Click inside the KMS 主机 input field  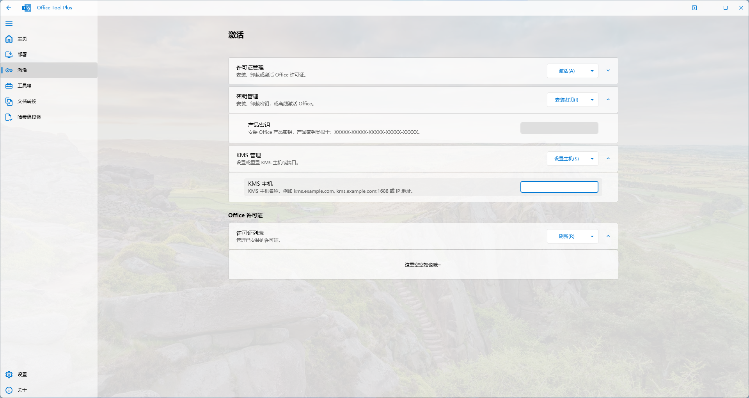559,187
